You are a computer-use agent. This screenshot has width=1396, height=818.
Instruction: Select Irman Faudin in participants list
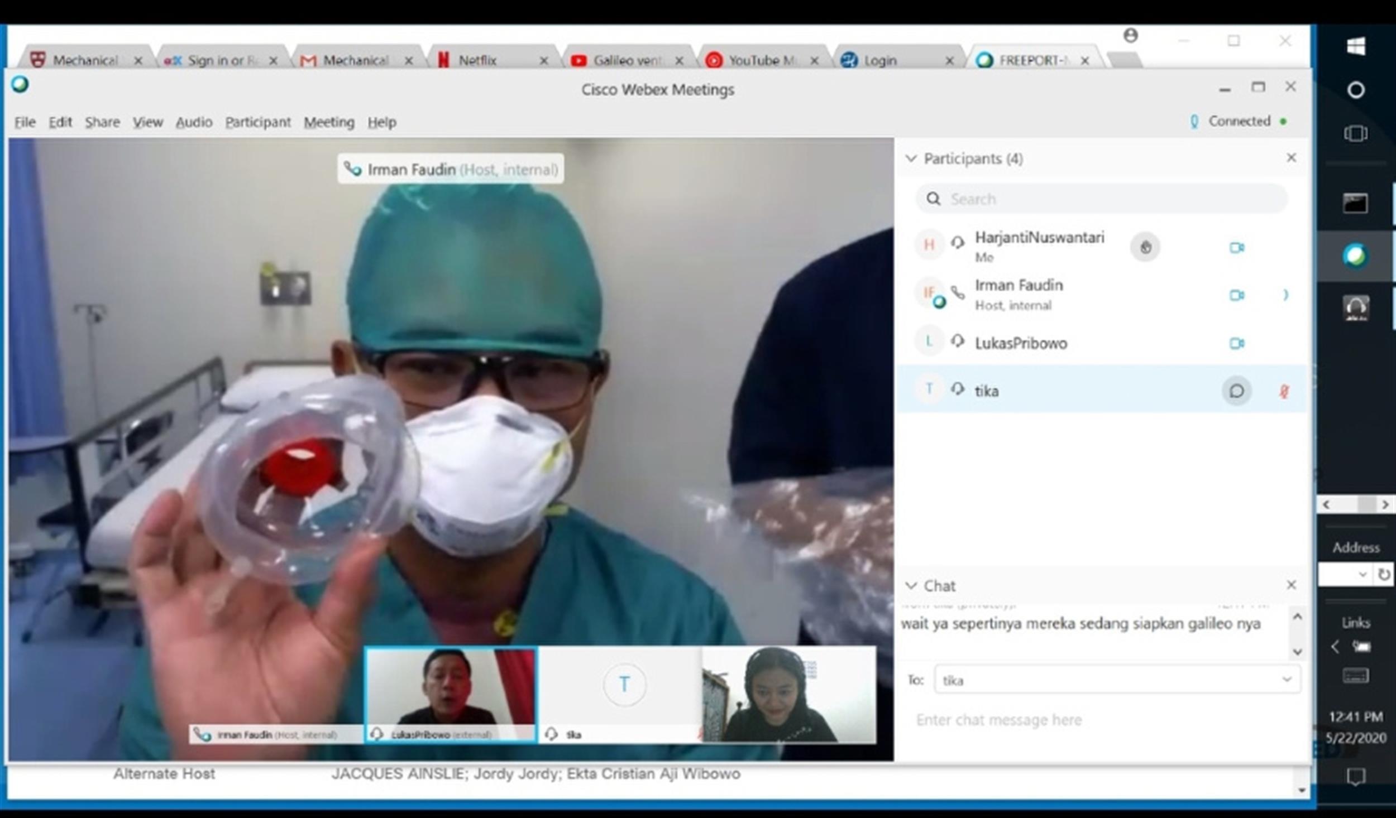coord(1101,294)
